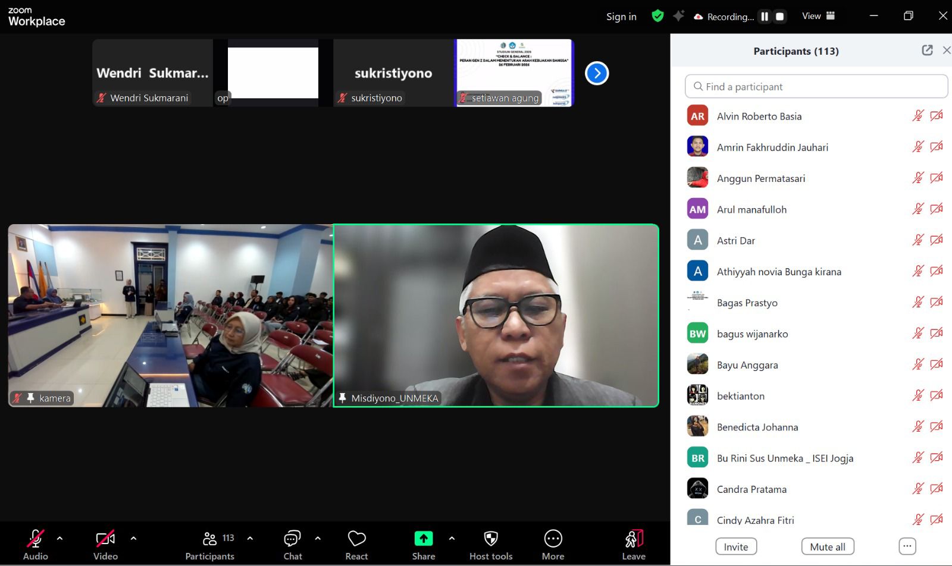Open the More options menu
Image resolution: width=952 pixels, height=566 pixels.
[x=553, y=544]
